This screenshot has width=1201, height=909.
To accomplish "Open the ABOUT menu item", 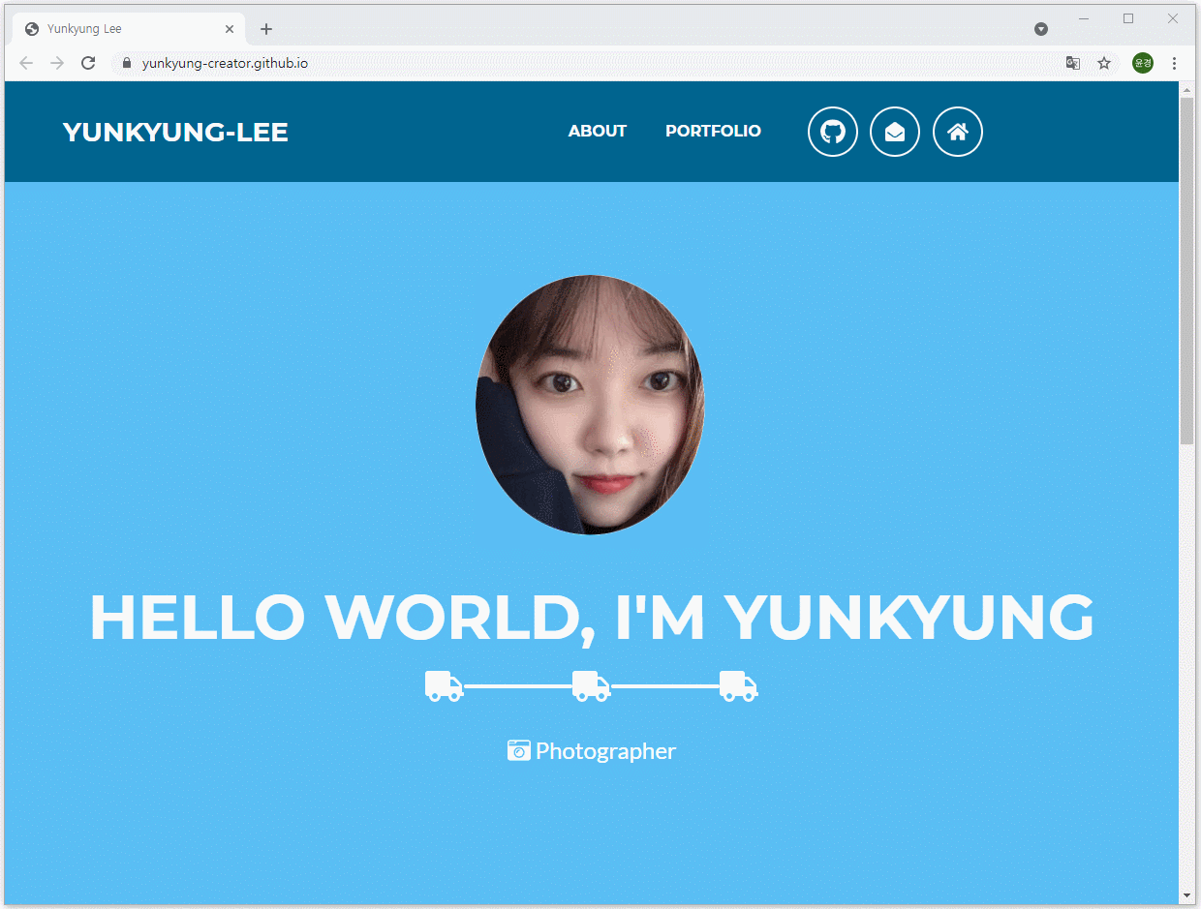I will coord(597,131).
